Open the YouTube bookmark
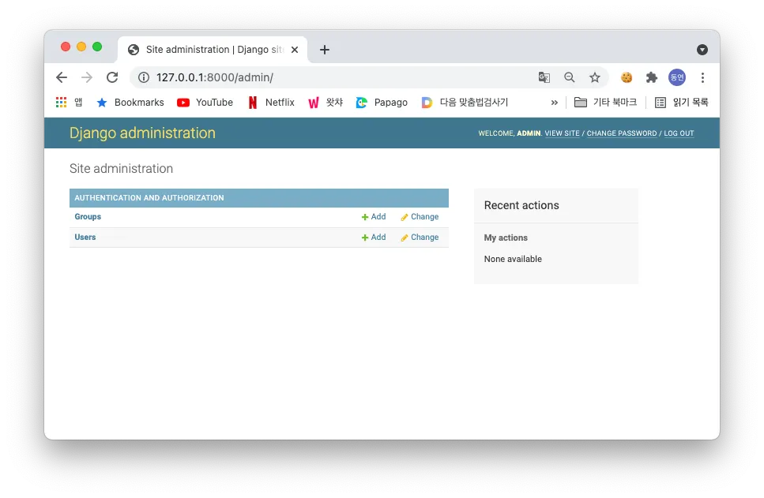This screenshot has width=764, height=498. click(205, 103)
